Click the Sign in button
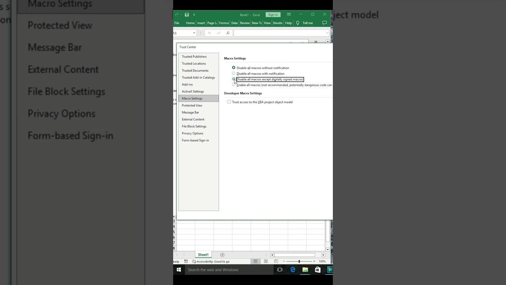 click(273, 15)
